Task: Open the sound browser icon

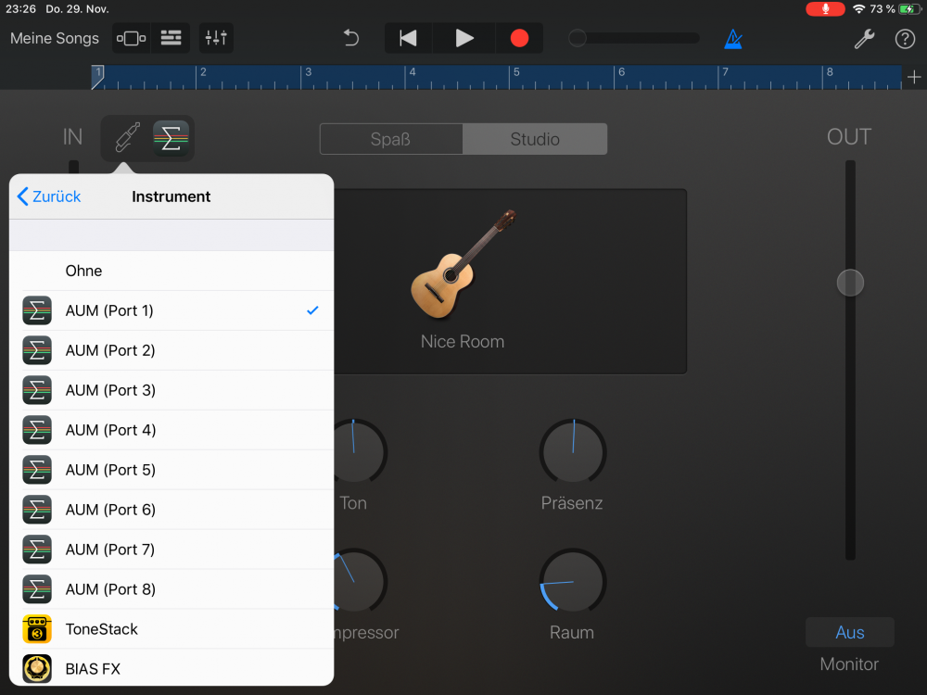Action: point(131,38)
